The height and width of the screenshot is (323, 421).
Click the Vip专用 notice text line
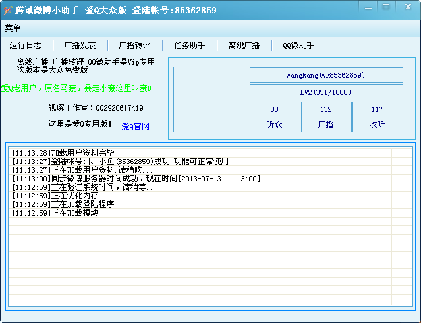click(86, 62)
